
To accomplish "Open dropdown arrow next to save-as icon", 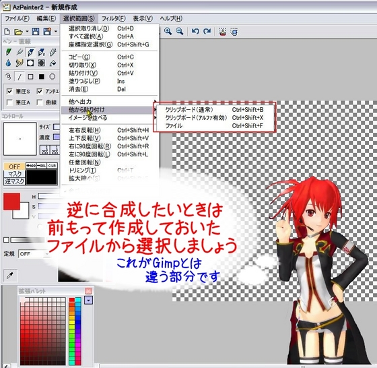I will tap(55, 32).
